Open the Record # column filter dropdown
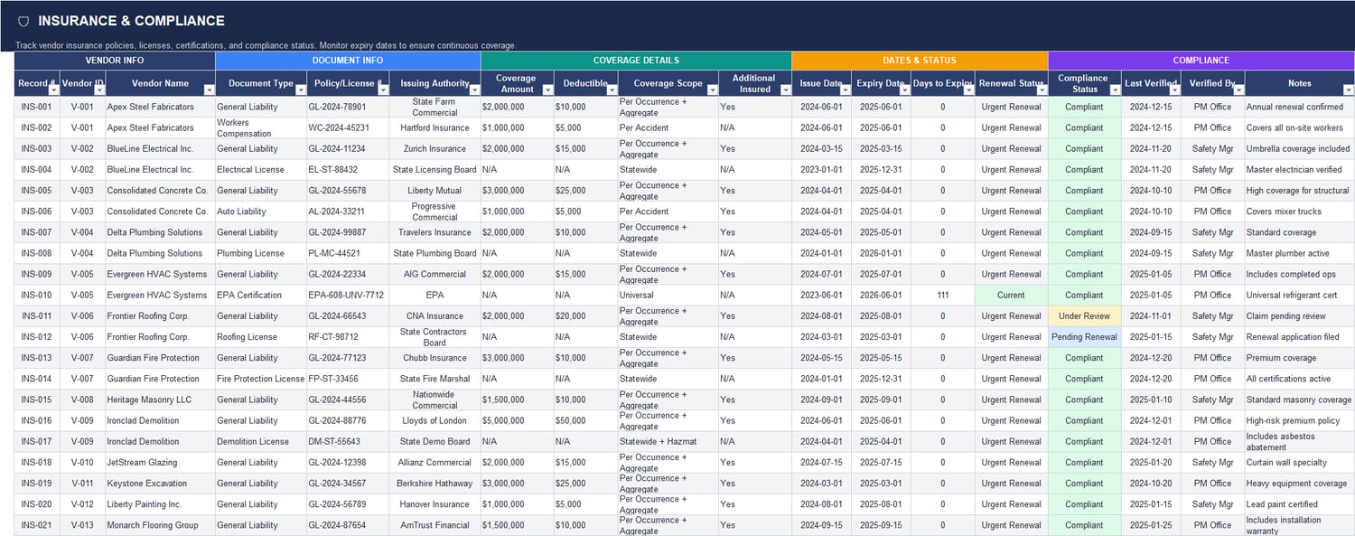 pyautogui.click(x=54, y=89)
